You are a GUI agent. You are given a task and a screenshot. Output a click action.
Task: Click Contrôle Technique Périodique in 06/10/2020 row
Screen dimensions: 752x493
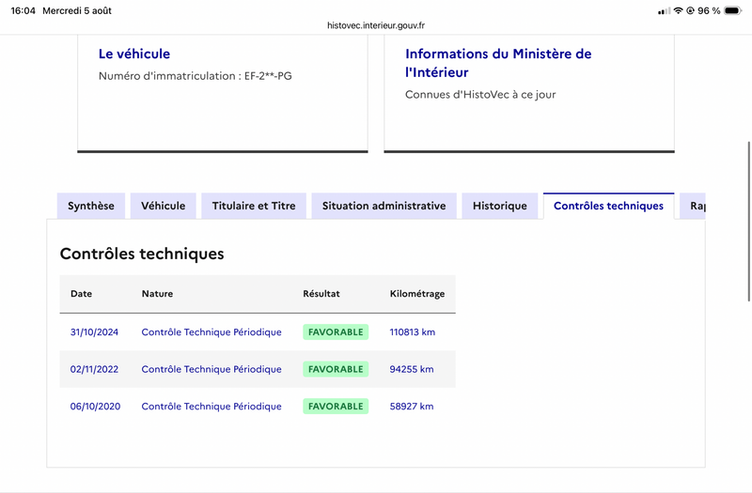pos(211,407)
